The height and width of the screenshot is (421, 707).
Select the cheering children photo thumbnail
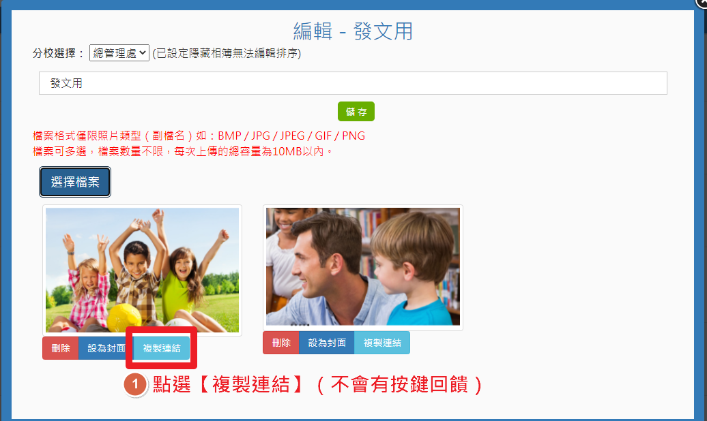pos(142,270)
